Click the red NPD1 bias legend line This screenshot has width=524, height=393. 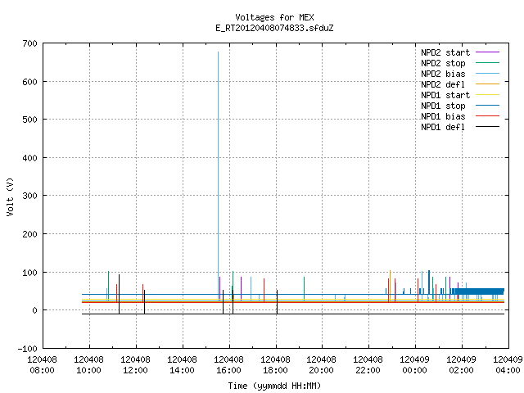pyautogui.click(x=488, y=116)
